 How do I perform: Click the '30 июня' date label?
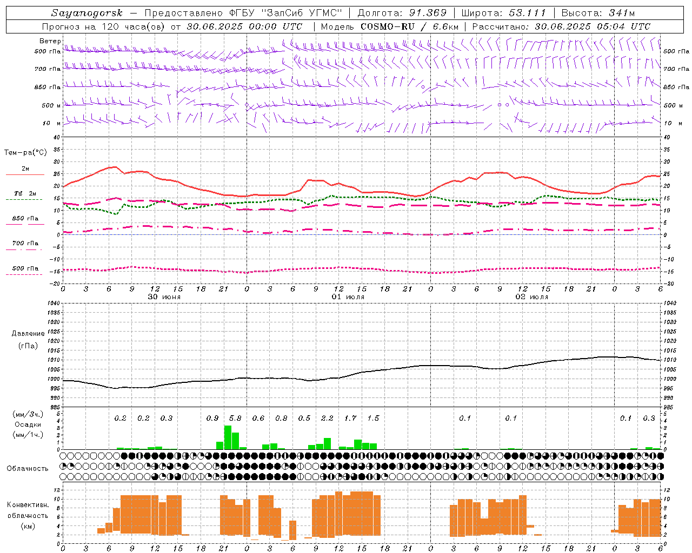click(164, 297)
